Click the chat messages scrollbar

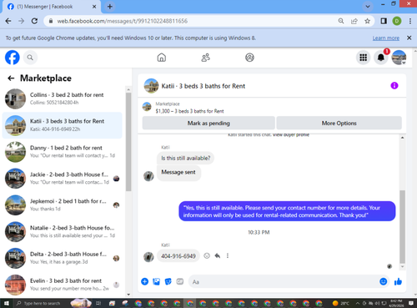tap(402, 227)
